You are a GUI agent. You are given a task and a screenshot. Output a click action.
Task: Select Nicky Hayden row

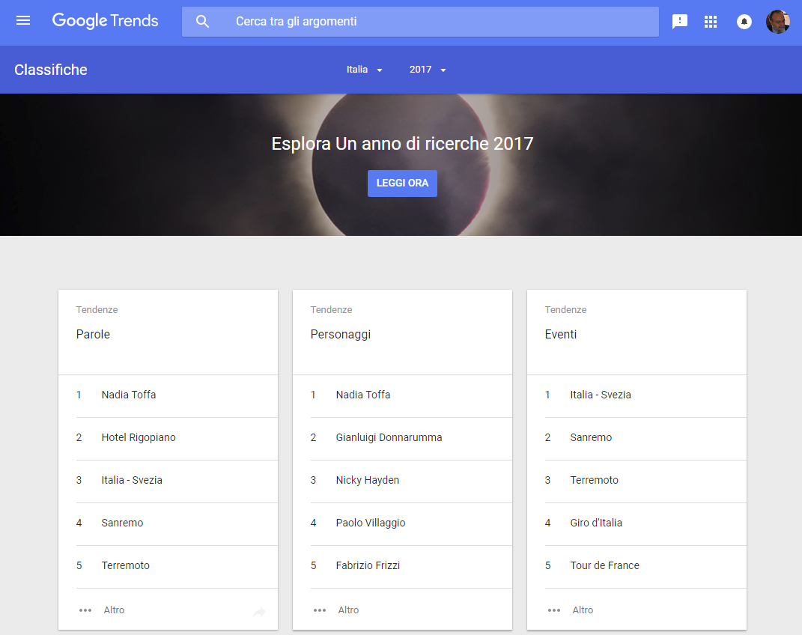[411, 480]
